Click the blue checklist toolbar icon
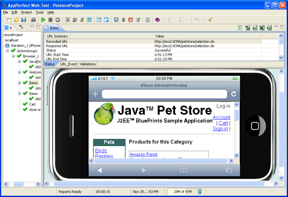Screen dimensions: 288x197 (x=148, y=20)
